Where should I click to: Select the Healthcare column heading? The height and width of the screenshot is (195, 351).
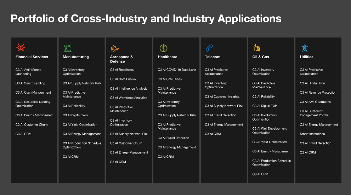168,57
